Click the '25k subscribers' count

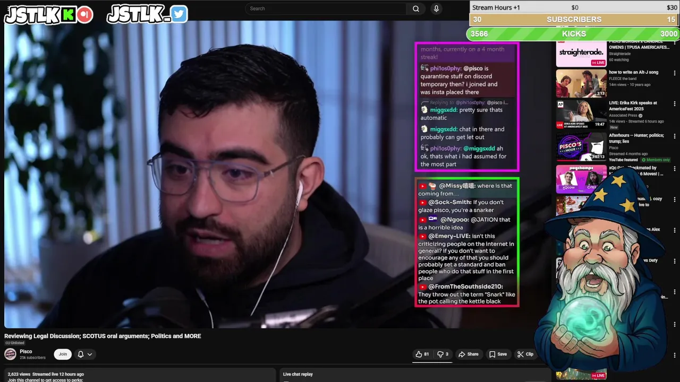coord(32,358)
